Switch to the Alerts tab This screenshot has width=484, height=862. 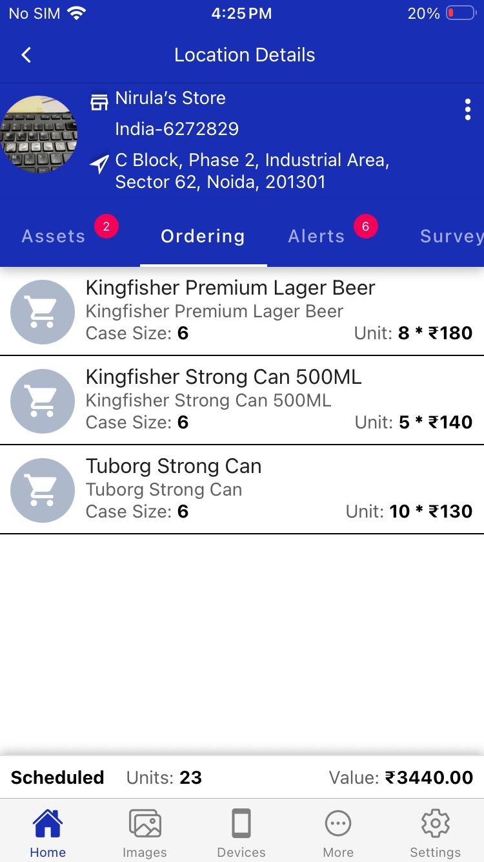pos(316,237)
